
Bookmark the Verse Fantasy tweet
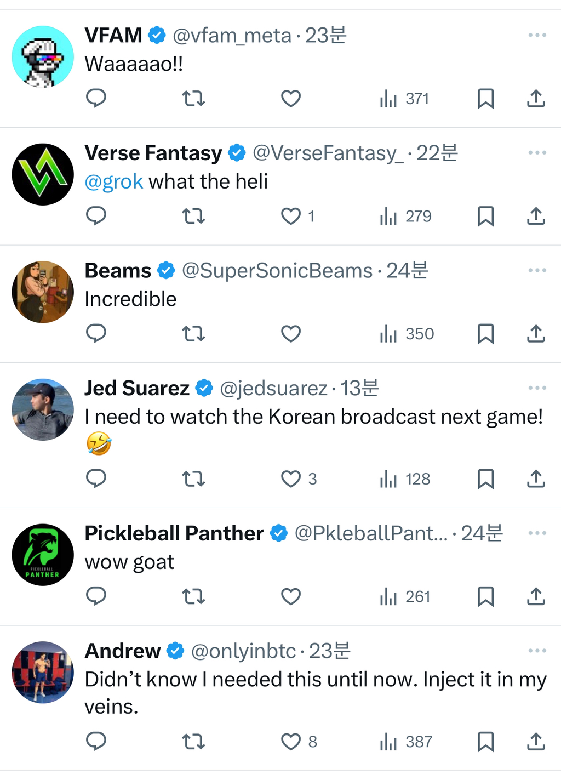(x=485, y=217)
